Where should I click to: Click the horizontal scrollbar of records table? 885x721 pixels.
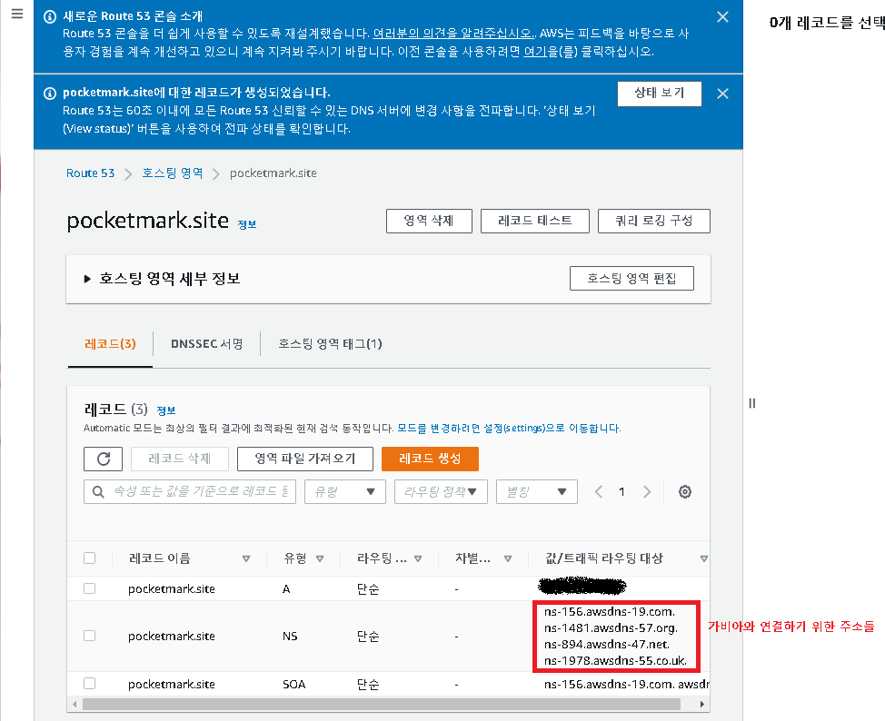(x=381, y=704)
